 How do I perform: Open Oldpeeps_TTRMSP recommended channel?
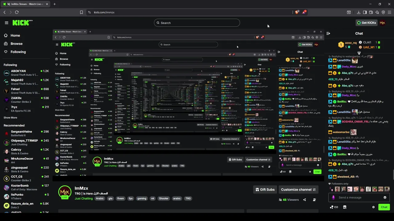point(26,142)
